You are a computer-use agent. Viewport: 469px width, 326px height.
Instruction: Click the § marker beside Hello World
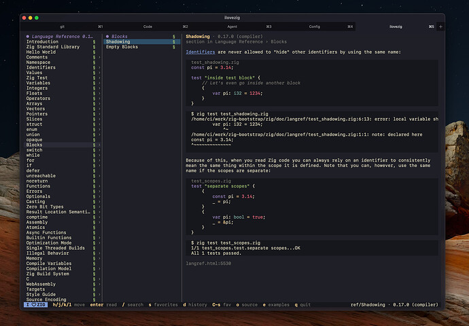coord(94,52)
